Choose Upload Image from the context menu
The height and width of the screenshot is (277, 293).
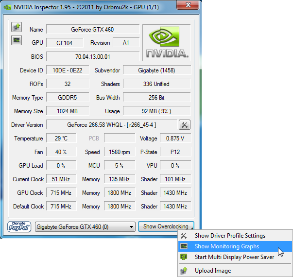click(213, 271)
